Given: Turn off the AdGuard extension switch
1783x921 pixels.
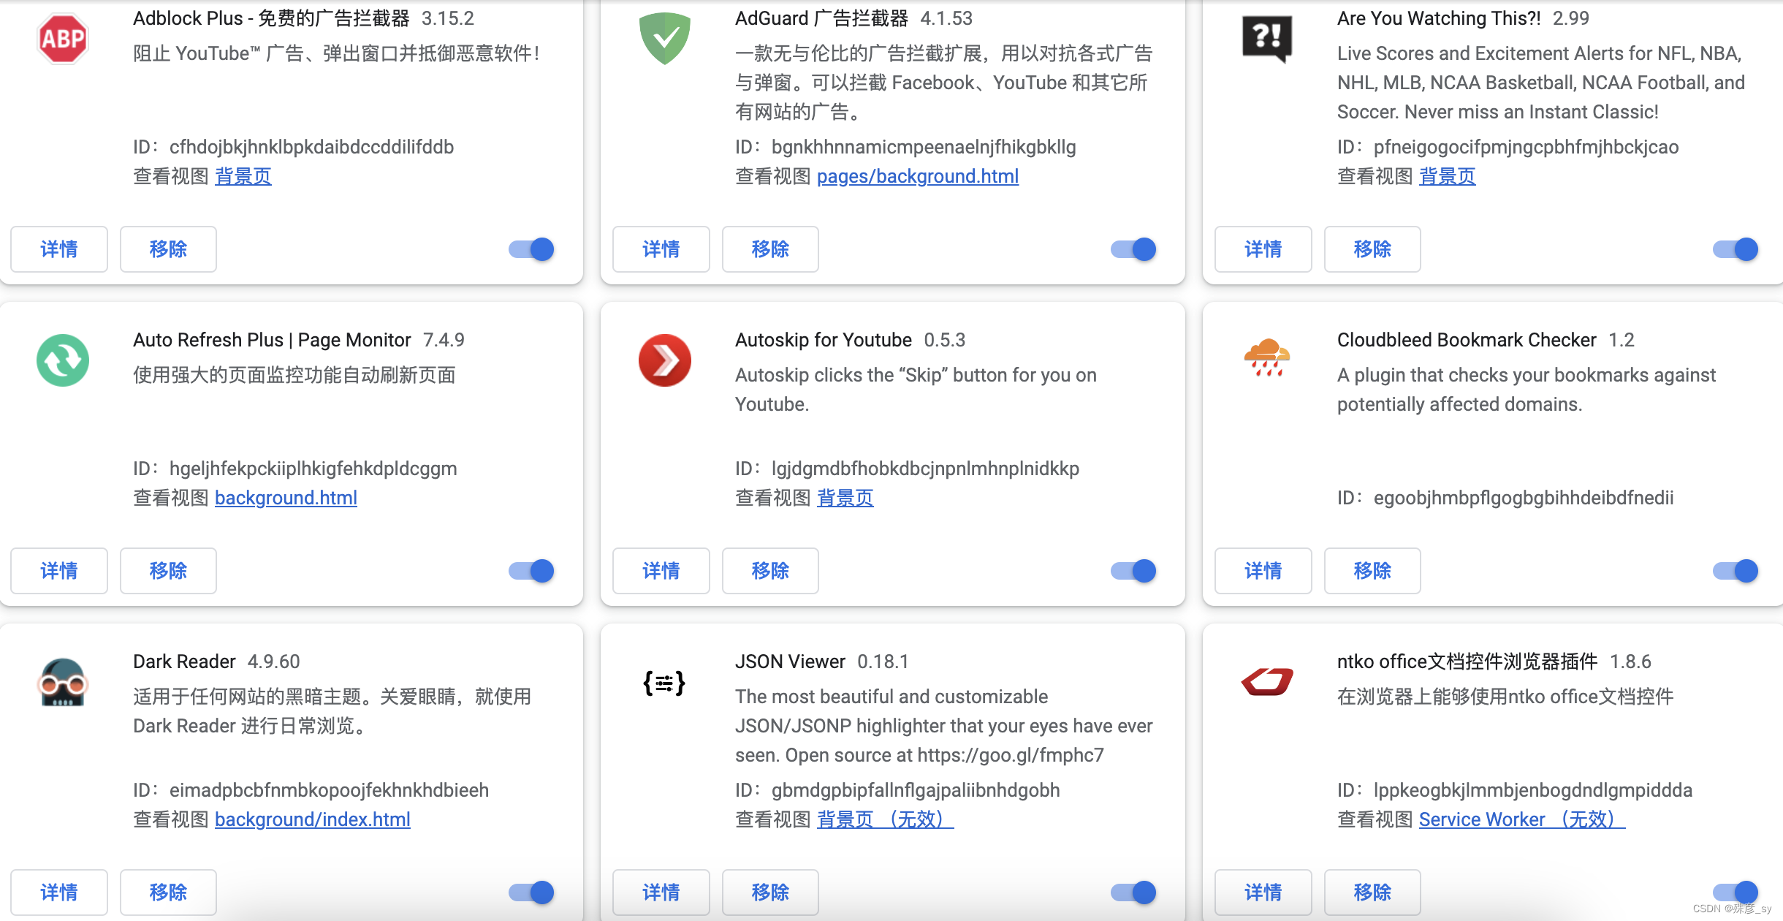Looking at the screenshot, I should coord(1133,249).
